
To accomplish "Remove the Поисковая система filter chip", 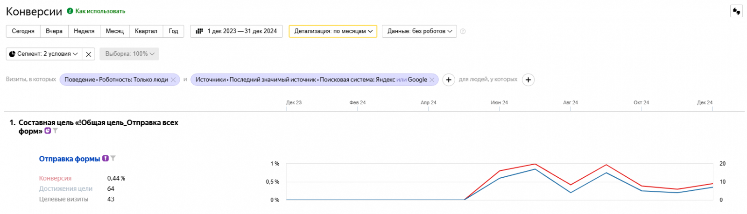I will (x=432, y=80).
